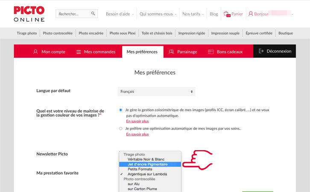
Task: Open the Parrainage section
Action: [x=183, y=52]
